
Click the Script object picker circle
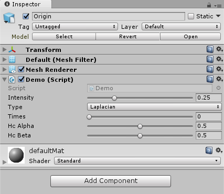tap(218, 88)
